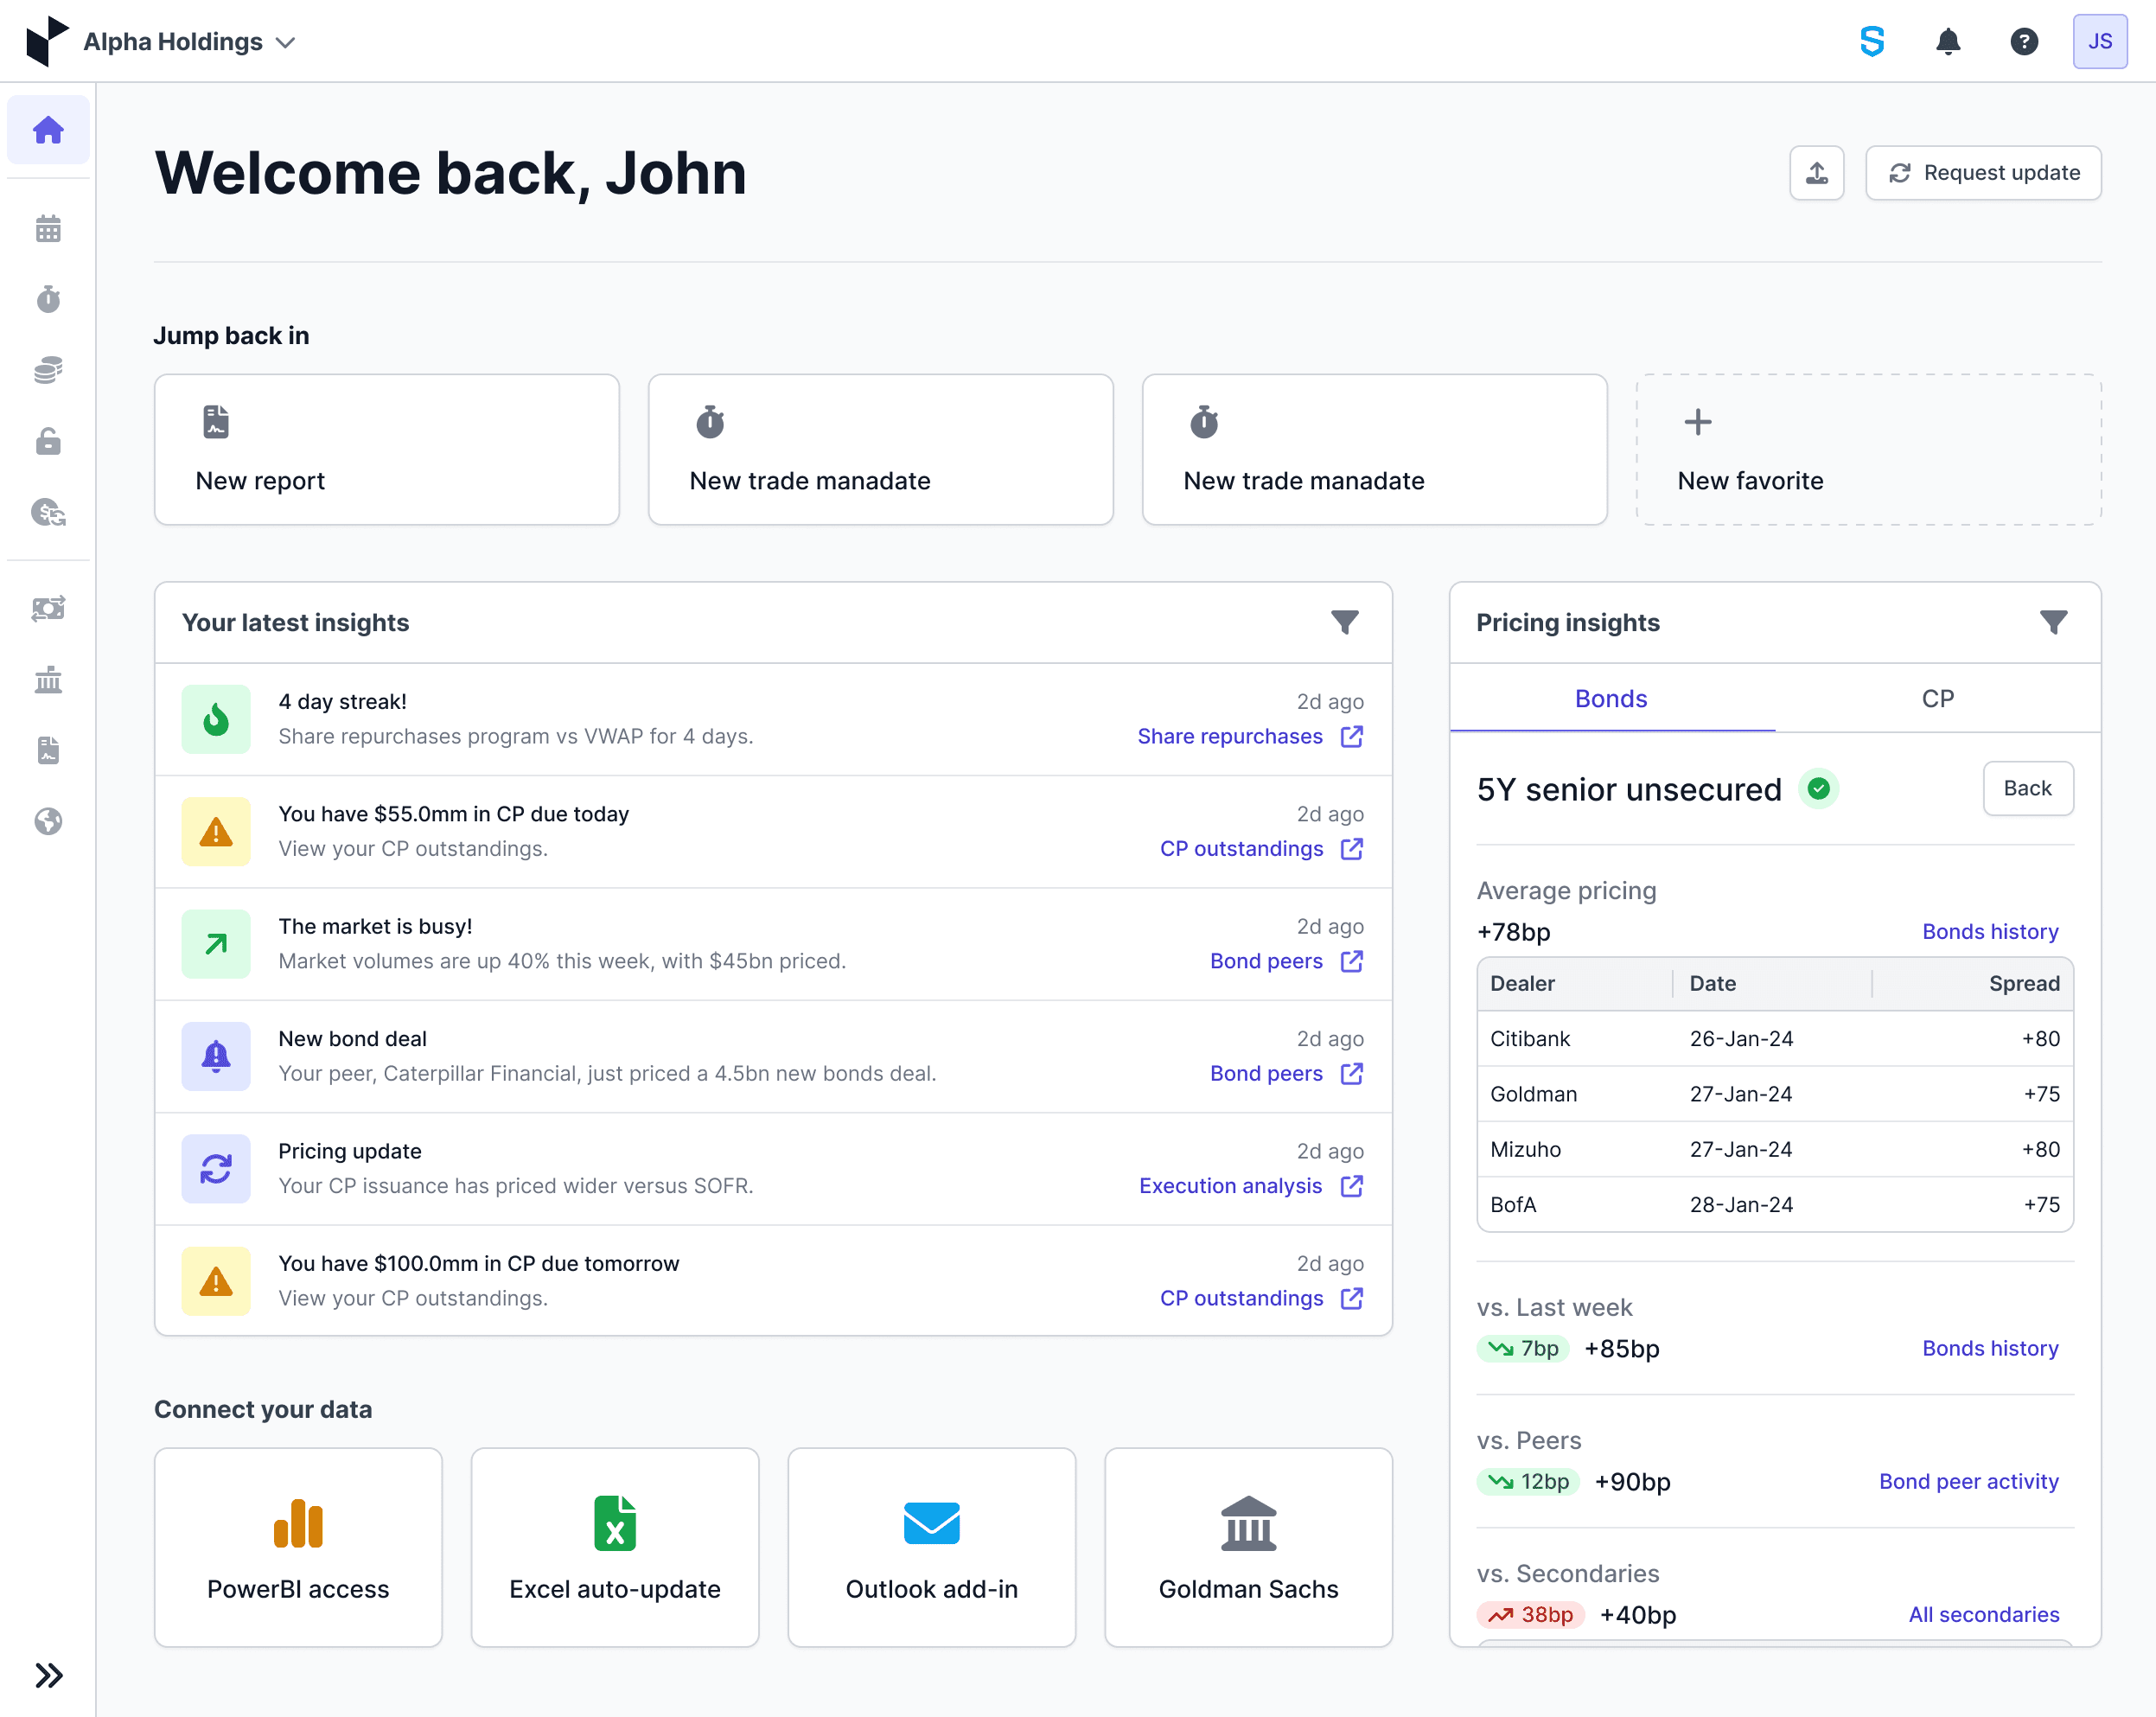Image resolution: width=2156 pixels, height=1717 pixels.
Task: Open the stopwatch icon in the sidebar
Action: pos(48,299)
